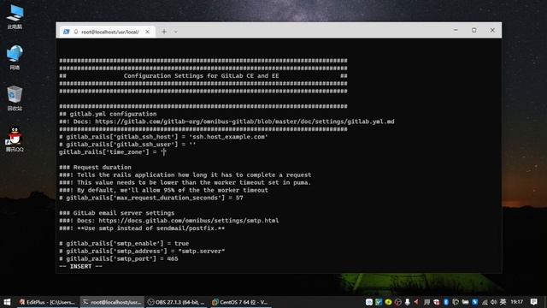547x308 pixels.
Task: Click the yellow round tray icon
Action: point(388,302)
